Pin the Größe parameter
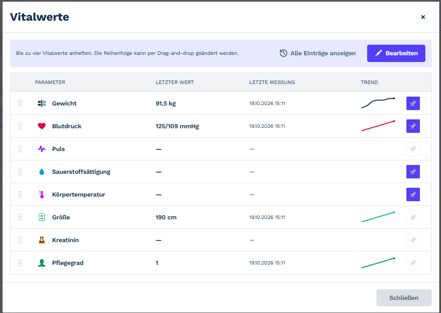The image size is (441, 313). pyautogui.click(x=413, y=217)
